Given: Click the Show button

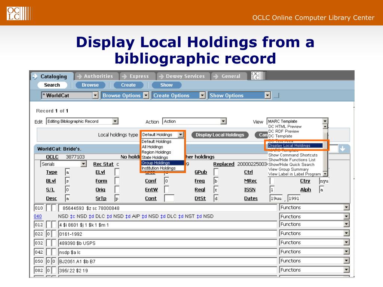Looking at the screenshot, I should click(166, 85).
